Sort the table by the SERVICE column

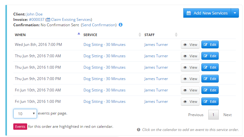click(x=112, y=35)
